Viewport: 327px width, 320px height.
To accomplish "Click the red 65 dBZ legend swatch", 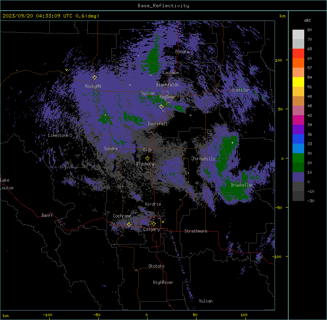I will (x=298, y=53).
